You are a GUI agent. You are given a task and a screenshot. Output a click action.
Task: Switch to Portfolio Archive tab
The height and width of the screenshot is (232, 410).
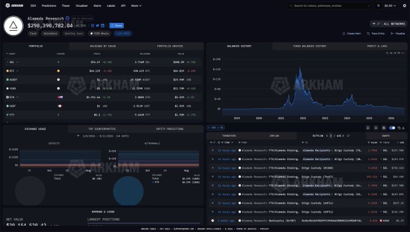tap(170, 46)
